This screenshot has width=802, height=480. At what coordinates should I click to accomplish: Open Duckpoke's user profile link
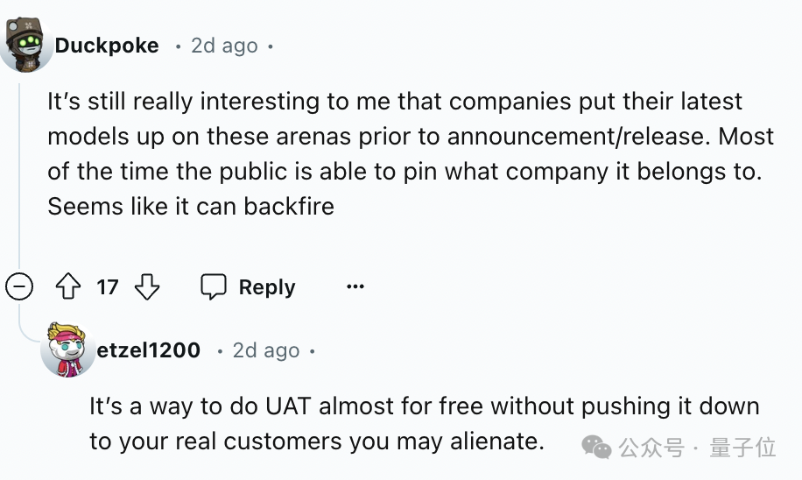point(106,46)
